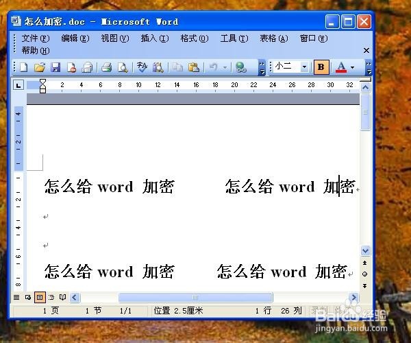Click the Paste clipboard icon
Screen dimensions: 411x343
[194, 67]
